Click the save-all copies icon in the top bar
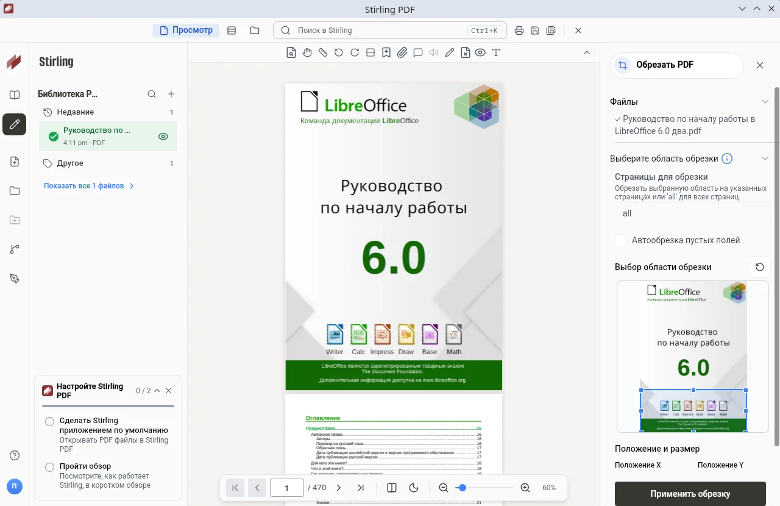780x506 pixels. (x=551, y=30)
